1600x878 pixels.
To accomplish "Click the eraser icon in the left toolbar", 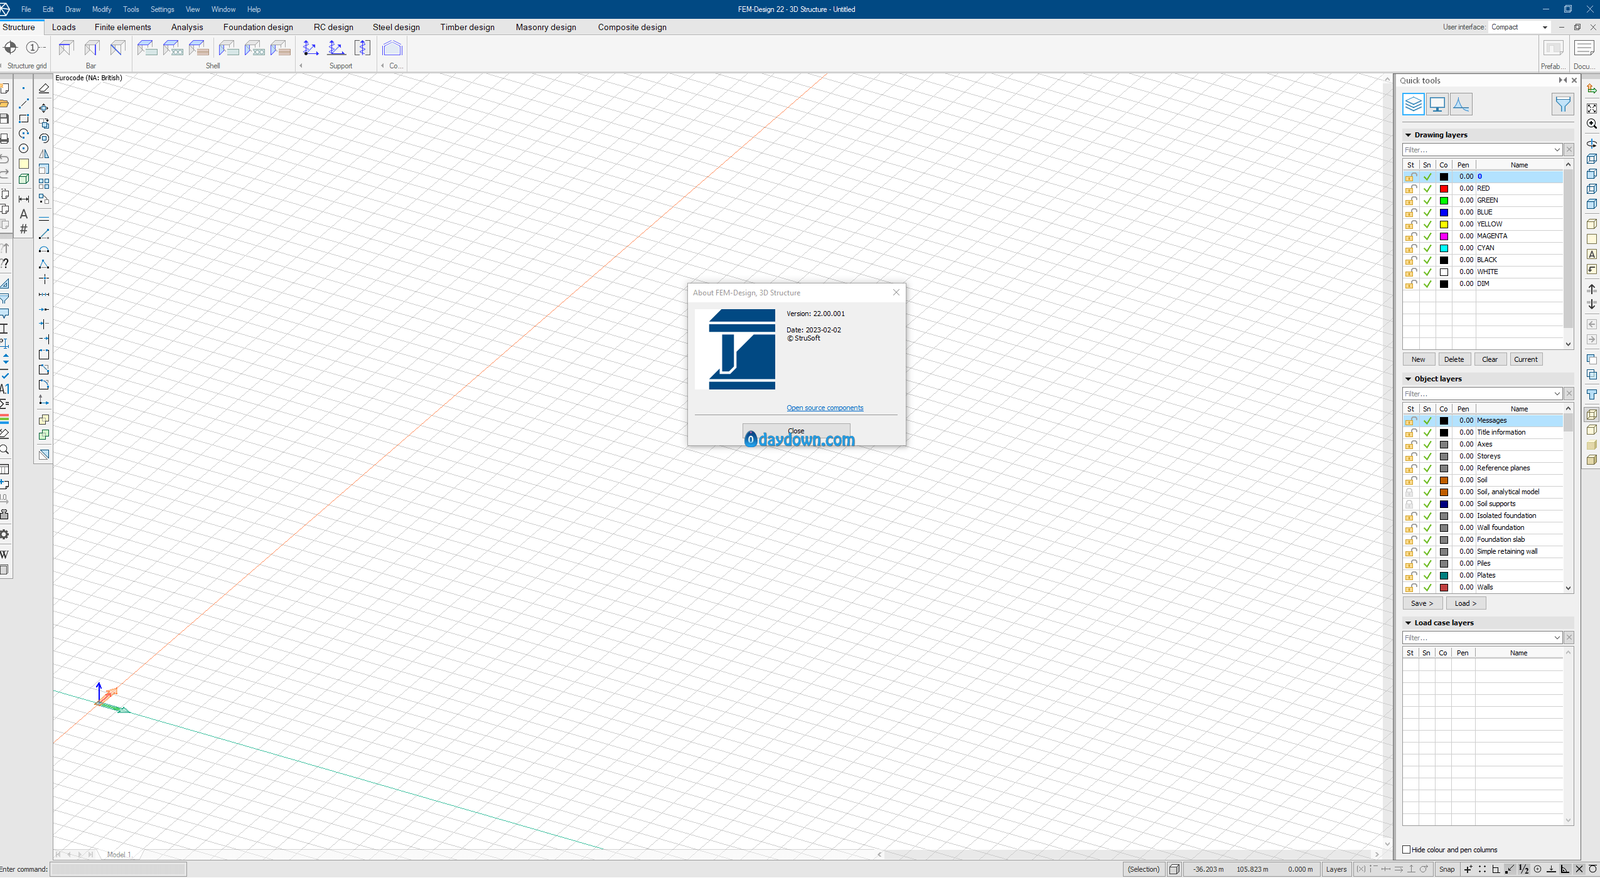I will 44,89.
